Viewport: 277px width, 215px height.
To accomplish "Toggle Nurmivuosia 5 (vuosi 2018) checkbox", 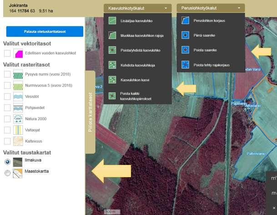I will click(7, 85).
